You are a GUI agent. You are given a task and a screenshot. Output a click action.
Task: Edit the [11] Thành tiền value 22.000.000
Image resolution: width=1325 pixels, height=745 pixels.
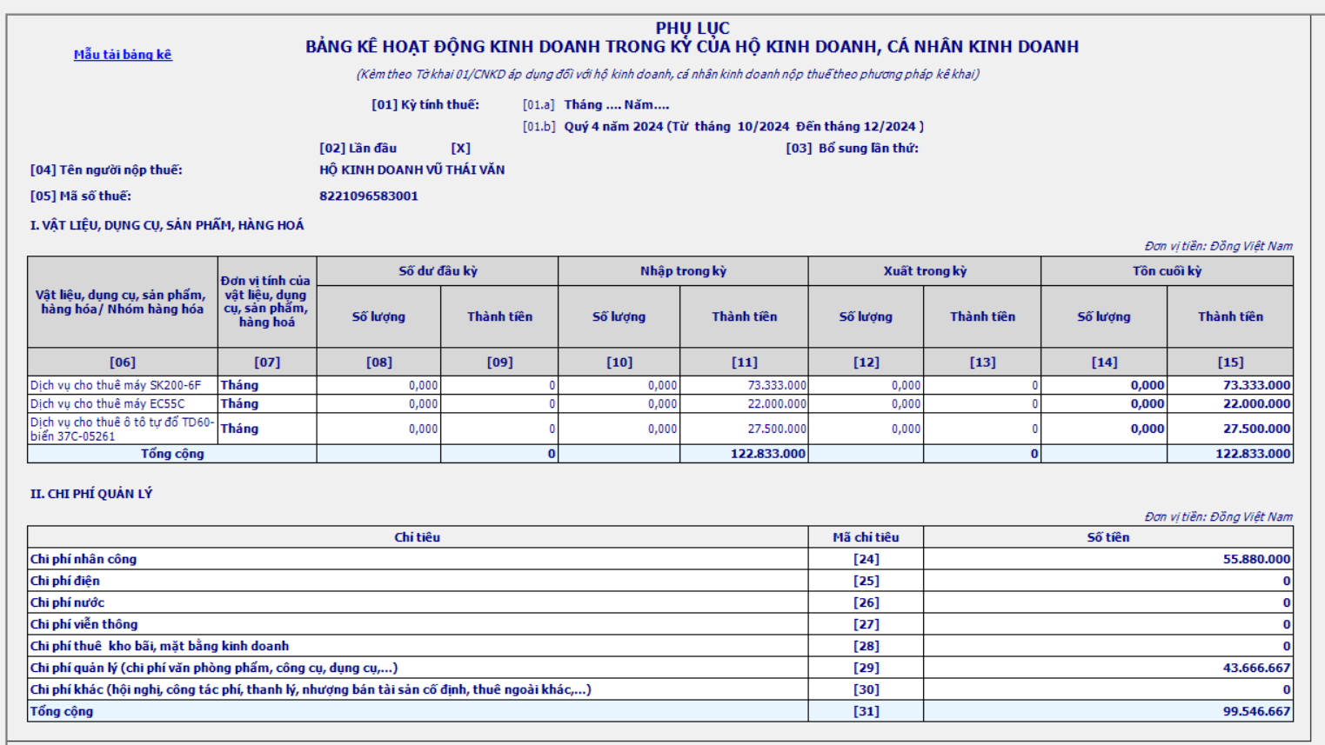click(x=744, y=403)
